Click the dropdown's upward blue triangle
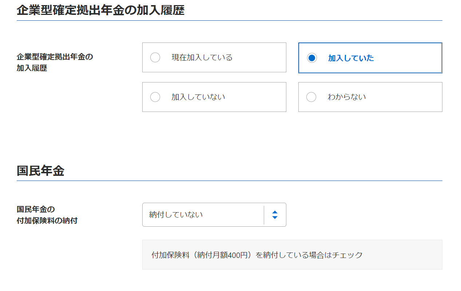The width and height of the screenshot is (461, 291). [275, 212]
